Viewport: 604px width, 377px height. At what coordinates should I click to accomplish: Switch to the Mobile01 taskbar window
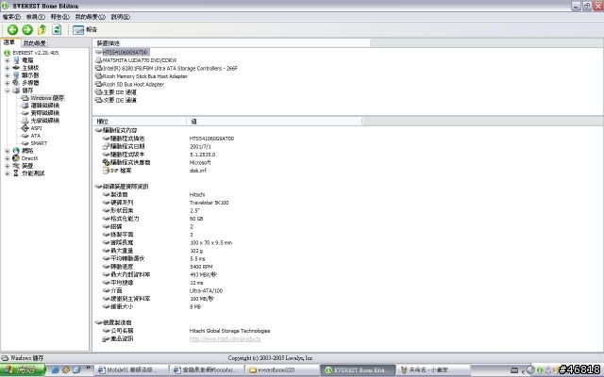coord(131,370)
